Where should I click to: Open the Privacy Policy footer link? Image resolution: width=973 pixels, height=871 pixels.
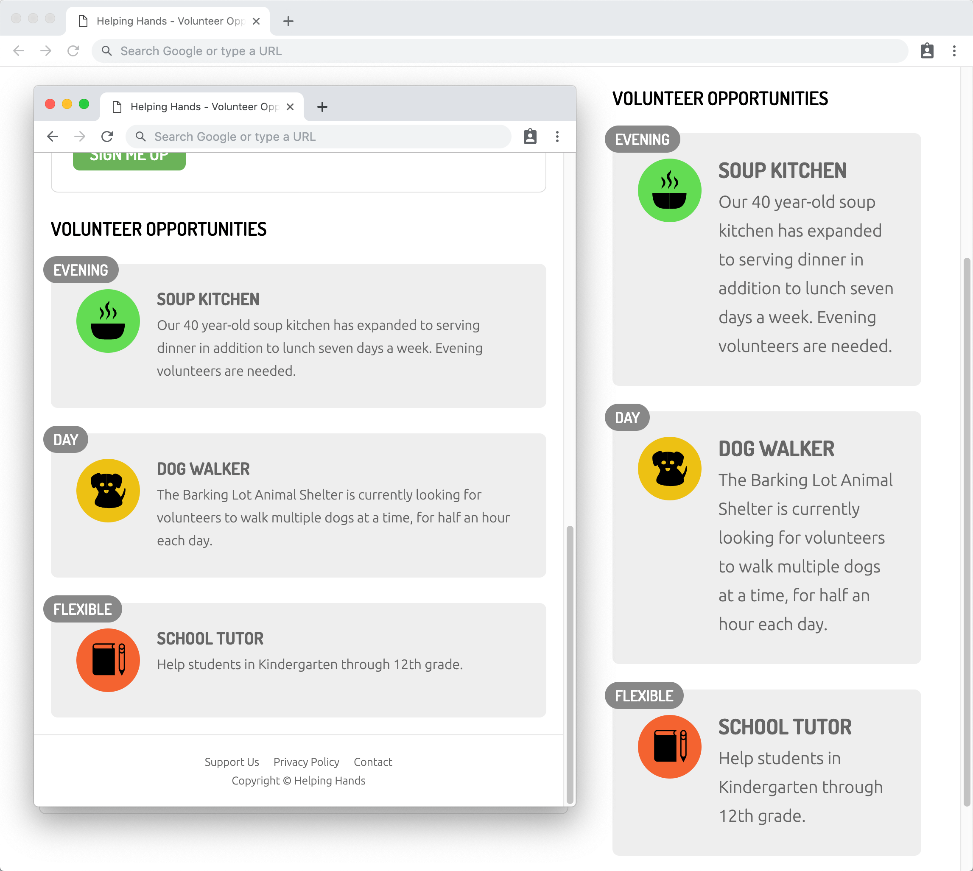coord(306,762)
